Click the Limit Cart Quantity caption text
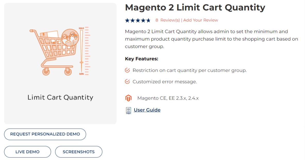The height and width of the screenshot is (160, 305). 60,97
